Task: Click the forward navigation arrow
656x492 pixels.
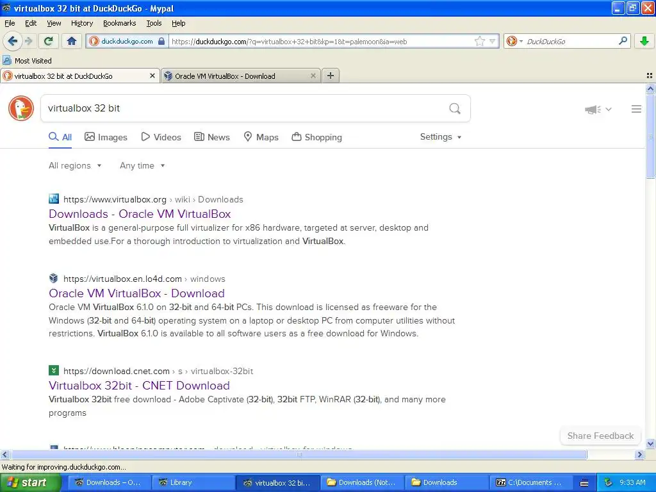Action: coord(28,41)
